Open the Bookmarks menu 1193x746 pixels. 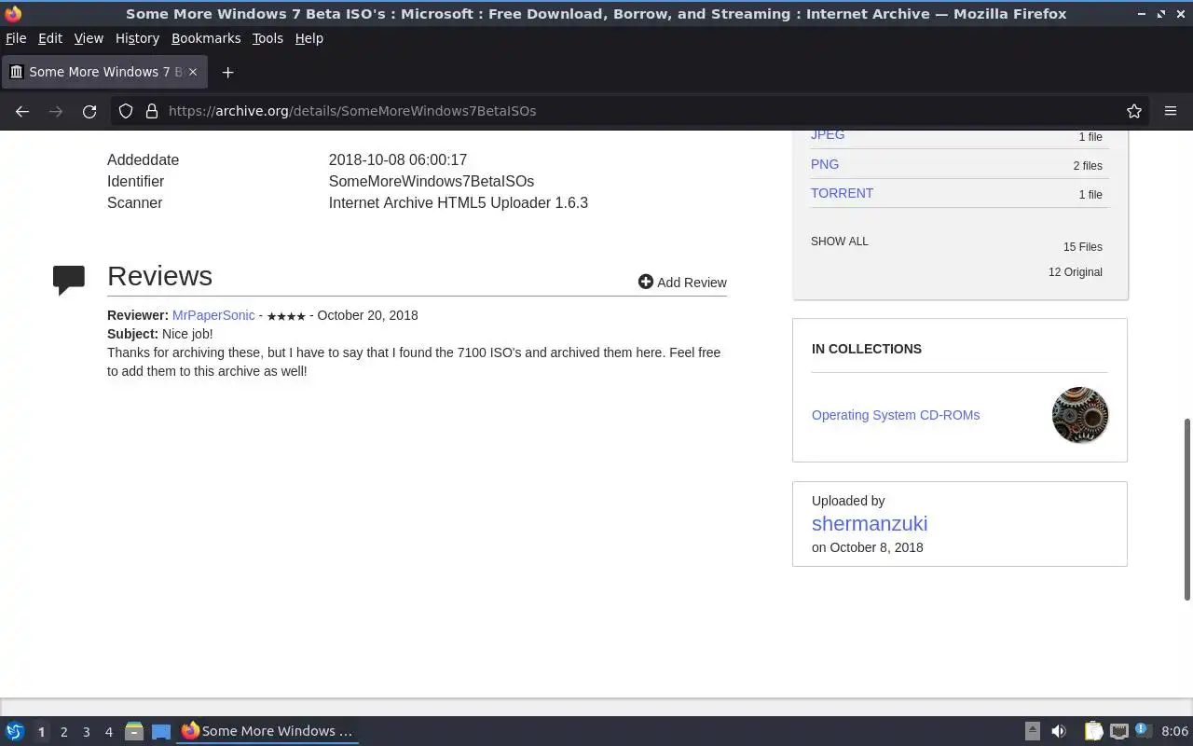click(x=206, y=38)
